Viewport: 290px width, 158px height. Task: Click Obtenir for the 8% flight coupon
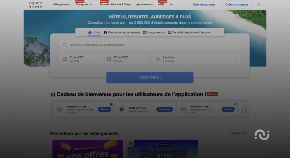pyautogui.click(x=228, y=109)
